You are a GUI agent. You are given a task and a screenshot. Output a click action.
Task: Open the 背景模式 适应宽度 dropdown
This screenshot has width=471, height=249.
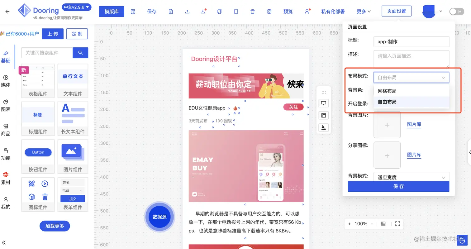411,177
